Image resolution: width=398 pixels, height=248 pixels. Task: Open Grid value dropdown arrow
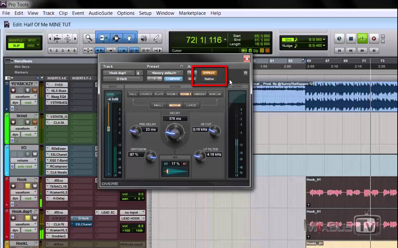[x=324, y=40]
